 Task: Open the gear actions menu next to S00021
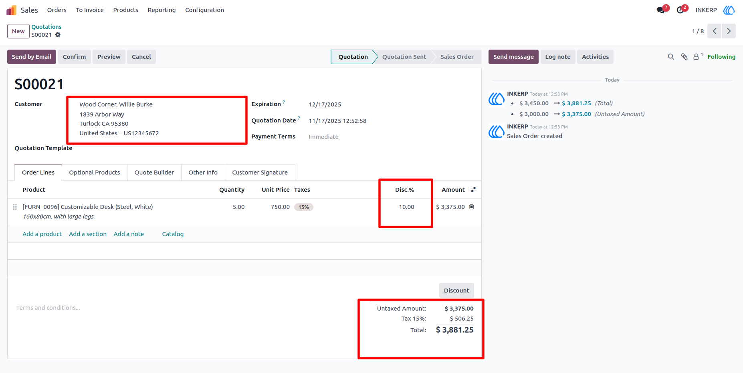click(x=58, y=35)
